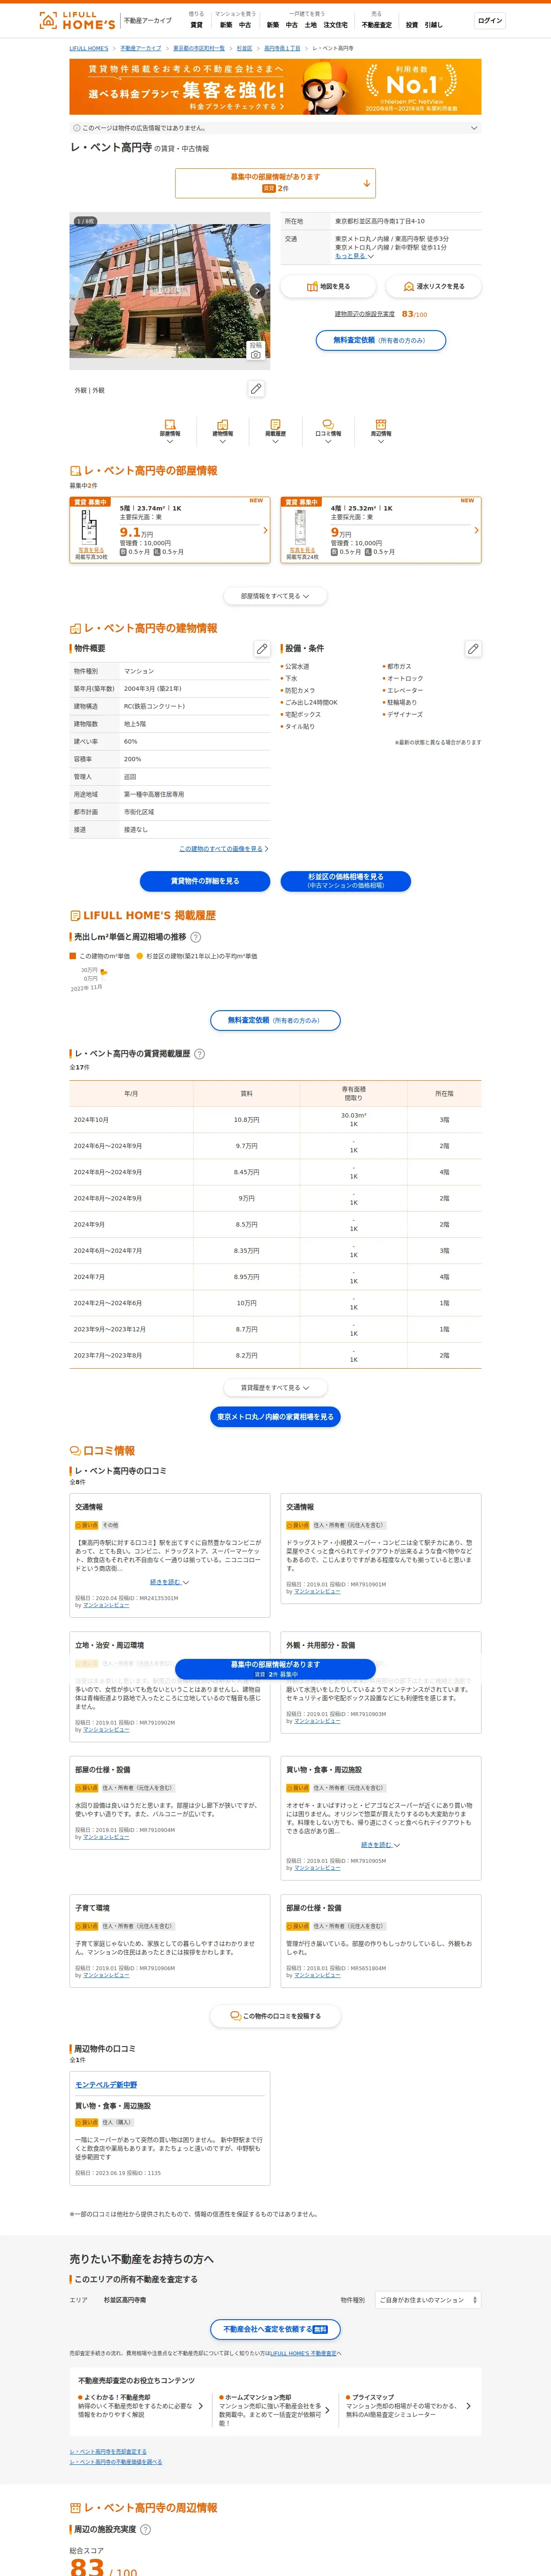Open arrow on 9万円 room card
551x2576 pixels.
(476, 530)
